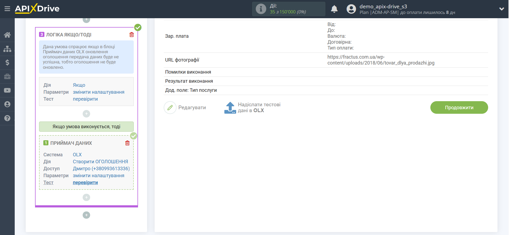Viewport: 509px width, 235px height.
Task: Expand the account dropdown chevron
Action: point(502,9)
